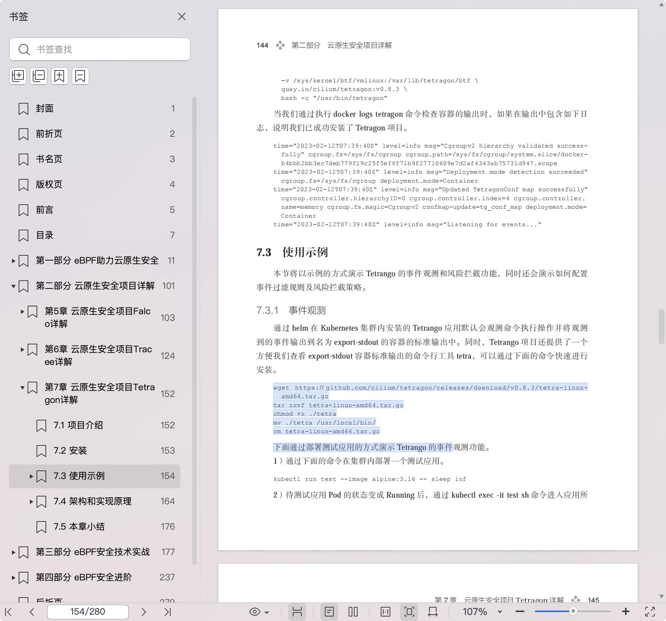Expand all bookmarks icon
Image resolution: width=666 pixels, height=621 pixels.
[18, 76]
